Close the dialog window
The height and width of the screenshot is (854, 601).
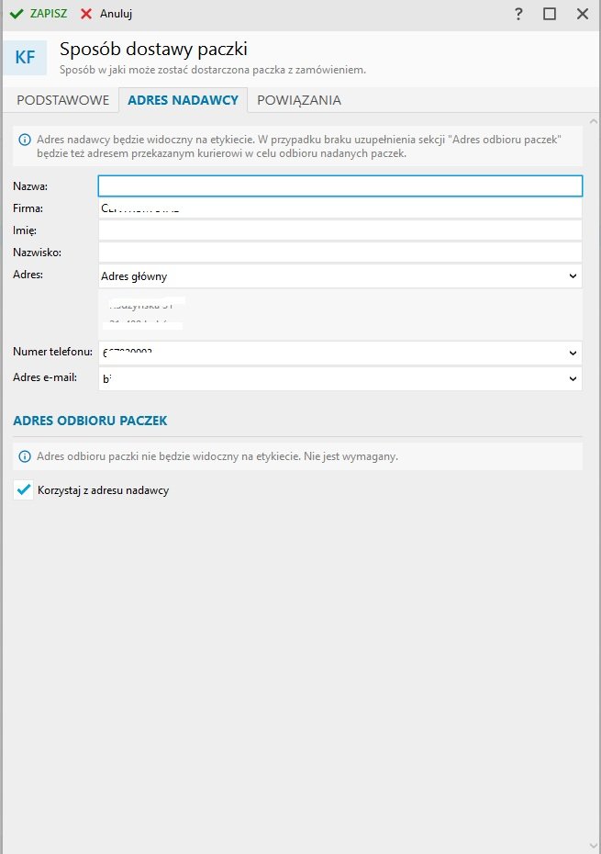coord(582,14)
